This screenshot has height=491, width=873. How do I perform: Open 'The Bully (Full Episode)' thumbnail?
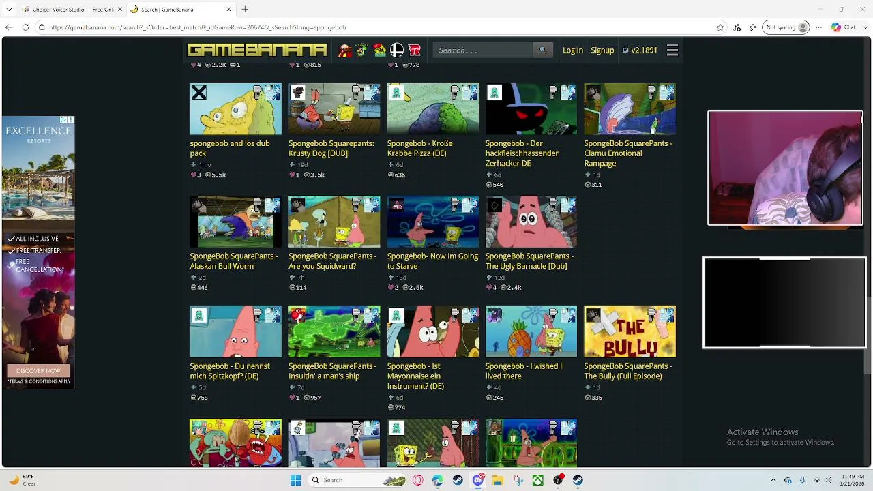pos(630,332)
